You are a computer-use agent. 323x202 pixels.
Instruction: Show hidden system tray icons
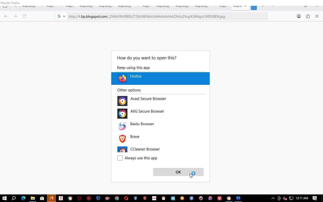pos(273,198)
